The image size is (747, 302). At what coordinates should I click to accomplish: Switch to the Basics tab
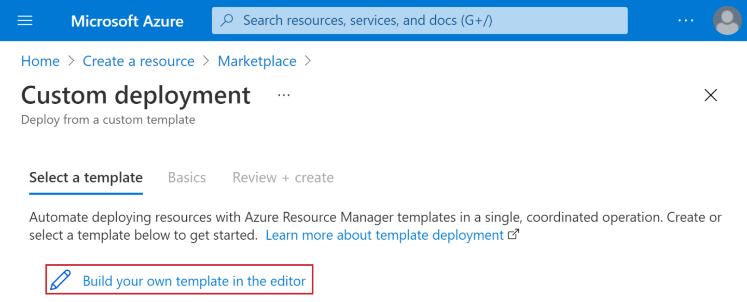click(x=187, y=177)
